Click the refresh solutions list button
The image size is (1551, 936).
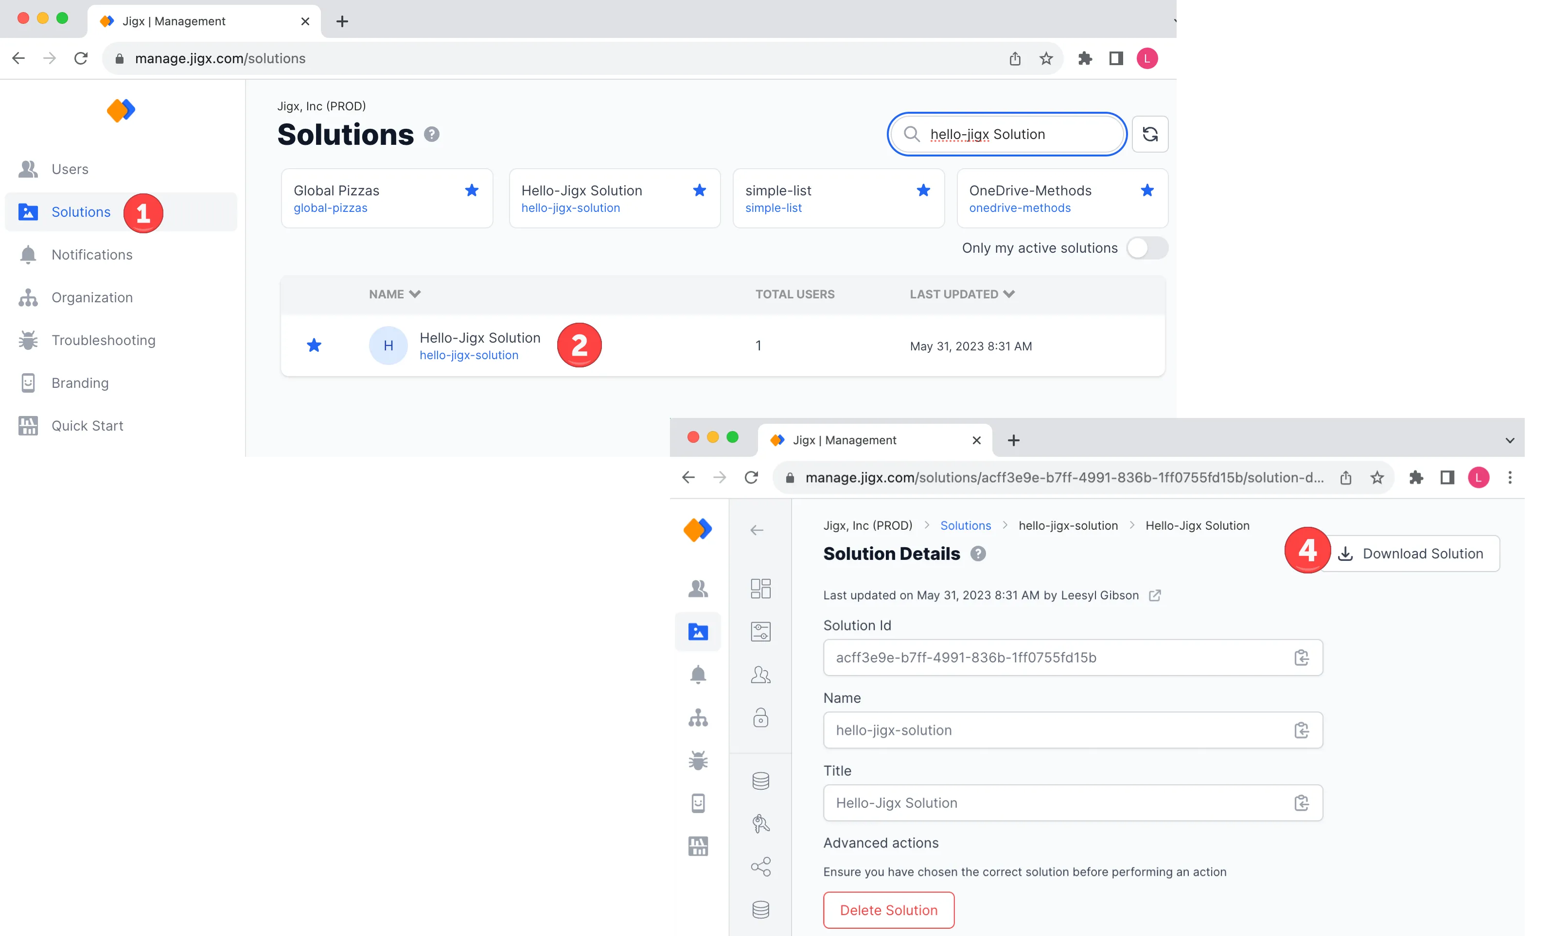1150,134
